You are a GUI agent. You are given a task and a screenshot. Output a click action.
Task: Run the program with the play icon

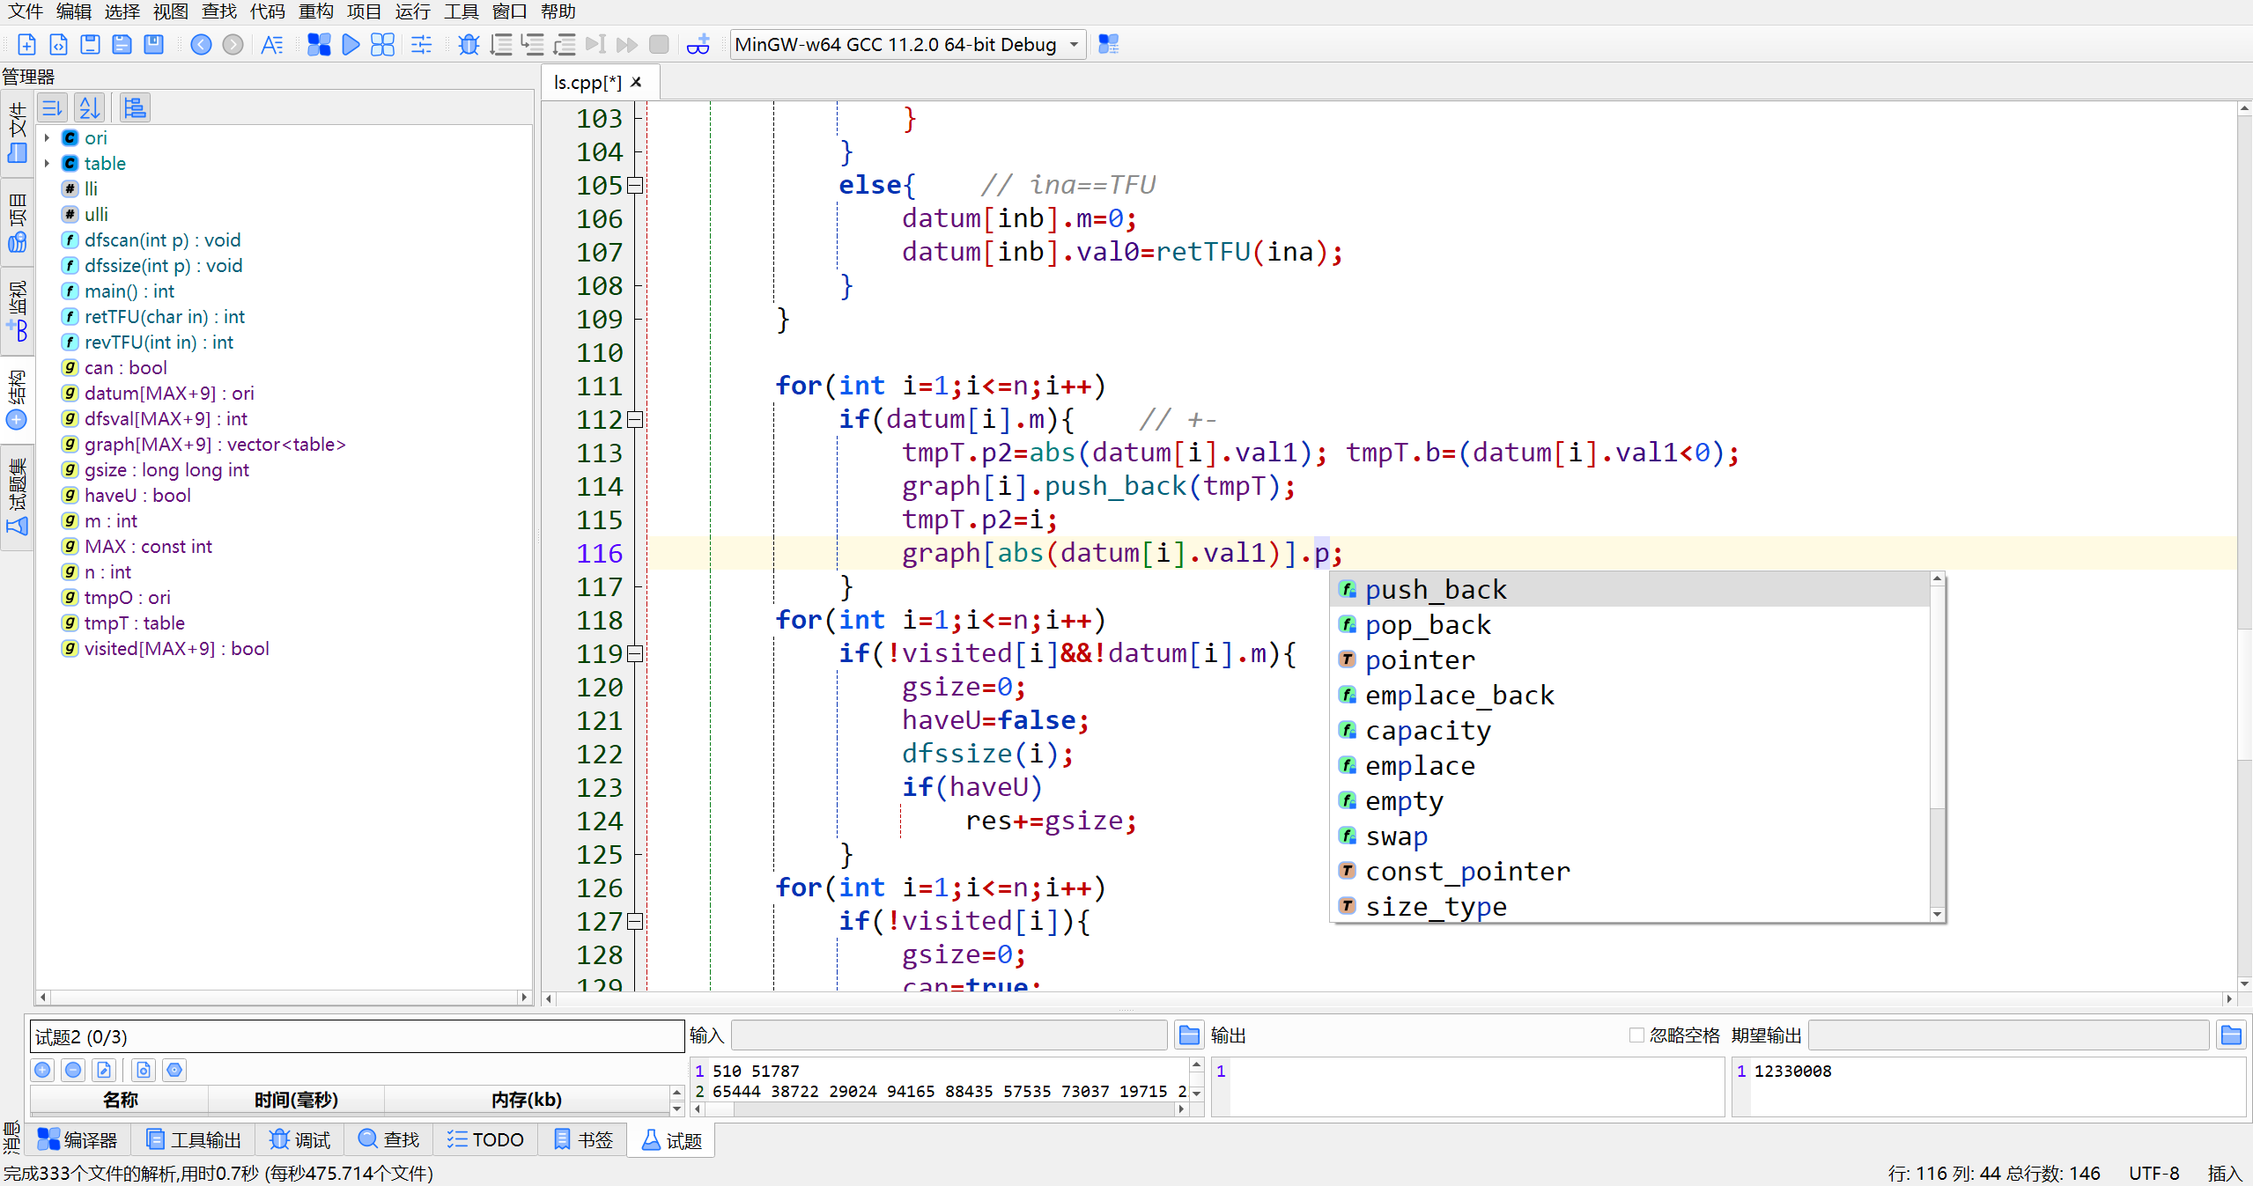pos(351,44)
